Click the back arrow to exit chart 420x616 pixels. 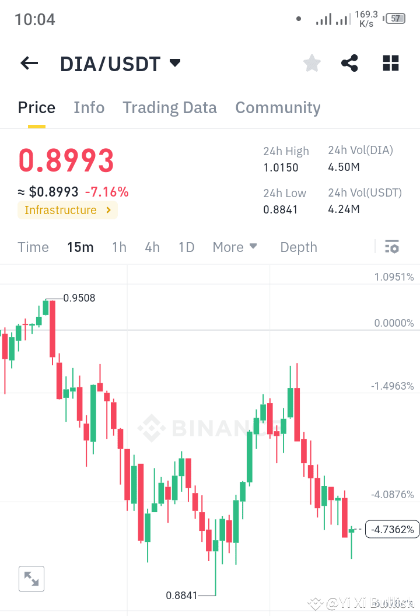tap(29, 63)
